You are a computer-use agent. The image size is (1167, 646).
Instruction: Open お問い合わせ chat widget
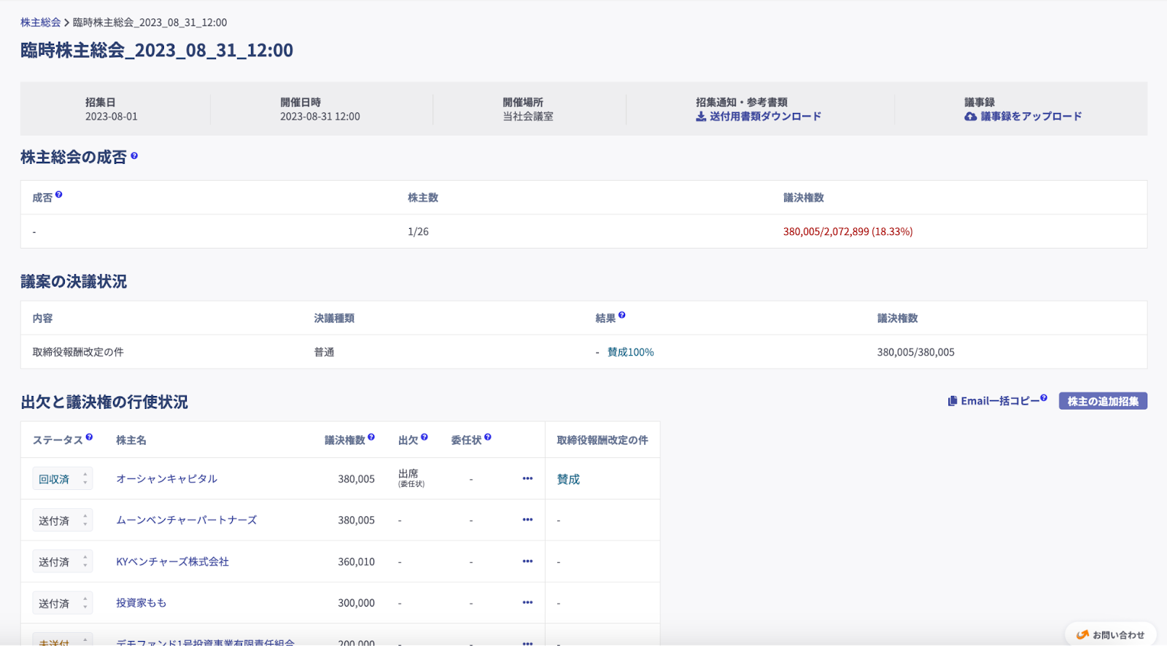pyautogui.click(x=1111, y=634)
